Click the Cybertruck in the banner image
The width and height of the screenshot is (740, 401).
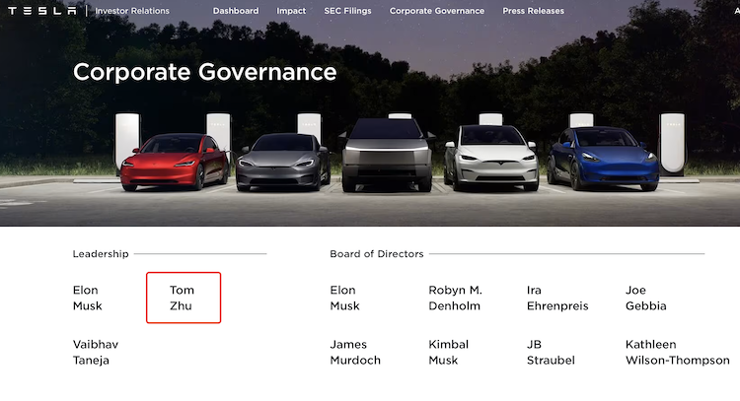pyautogui.click(x=387, y=155)
